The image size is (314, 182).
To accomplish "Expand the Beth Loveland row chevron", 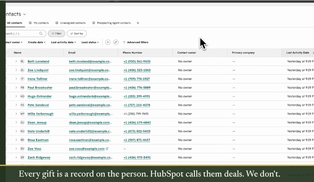I will pos(16,61).
